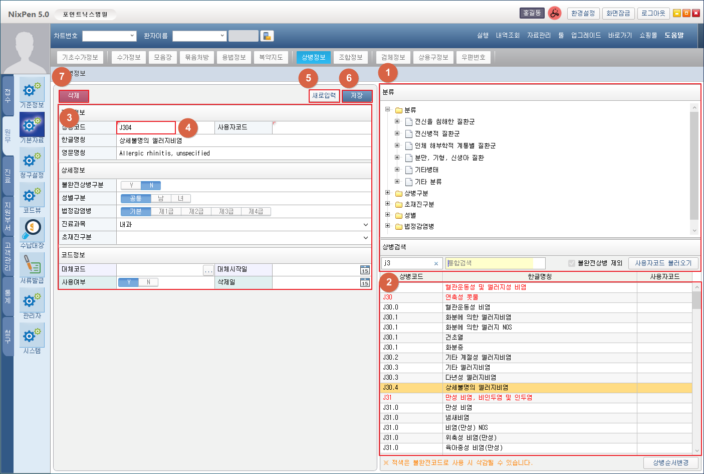Click the 통합검색 input field
The height and width of the screenshot is (474, 704).
pyautogui.click(x=494, y=263)
